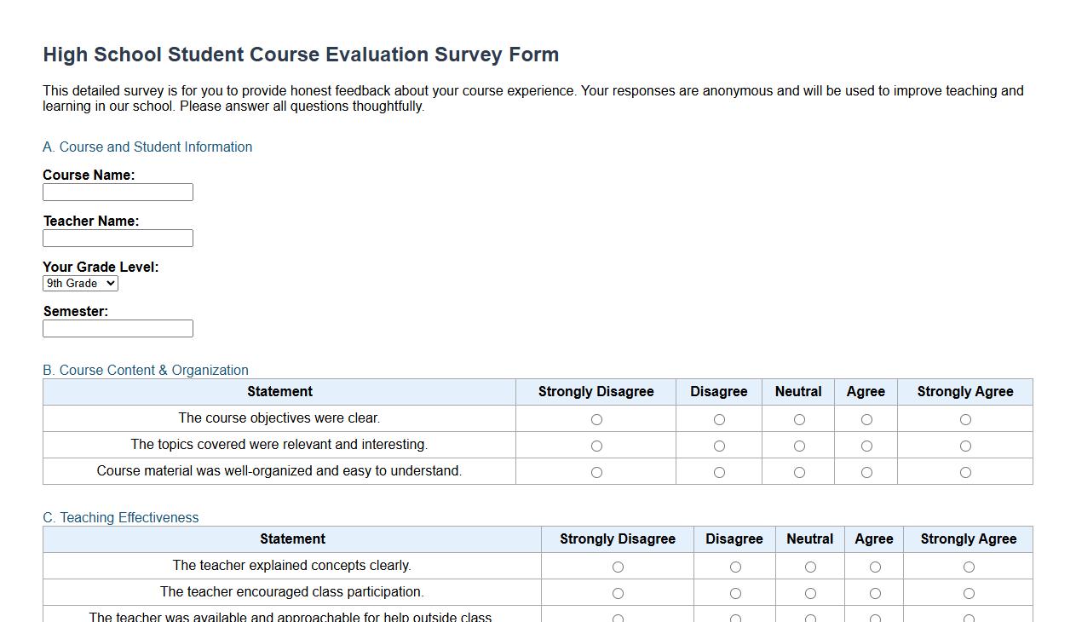
Task: Open the 'Your Grade Level' dropdown
Action: 80,283
